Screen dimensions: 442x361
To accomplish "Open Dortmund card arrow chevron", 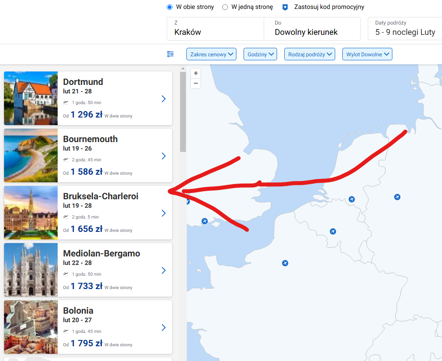I will 164,99.
